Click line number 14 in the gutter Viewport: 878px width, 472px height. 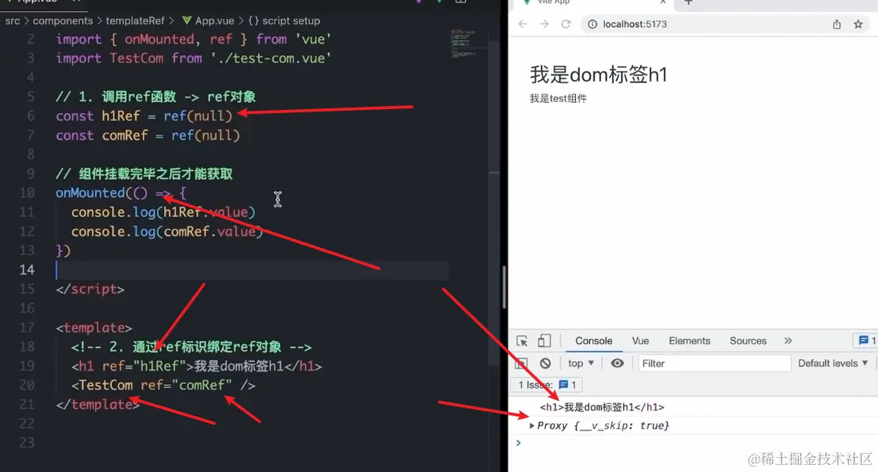click(27, 269)
